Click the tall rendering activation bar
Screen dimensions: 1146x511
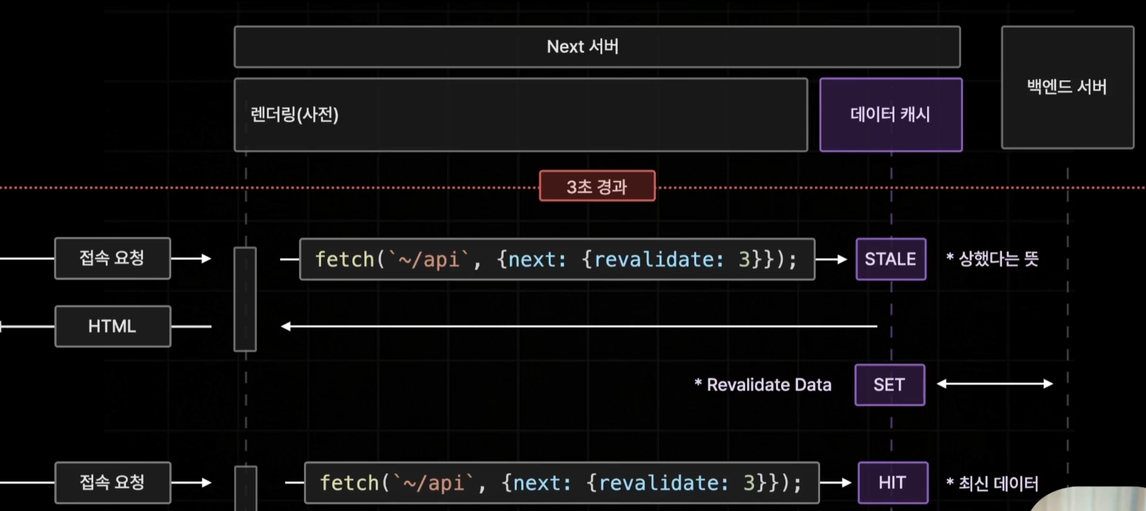245,300
